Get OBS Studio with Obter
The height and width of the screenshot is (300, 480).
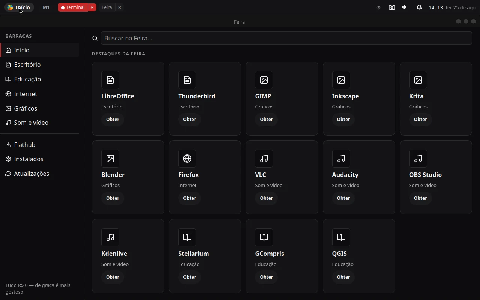(x=420, y=198)
